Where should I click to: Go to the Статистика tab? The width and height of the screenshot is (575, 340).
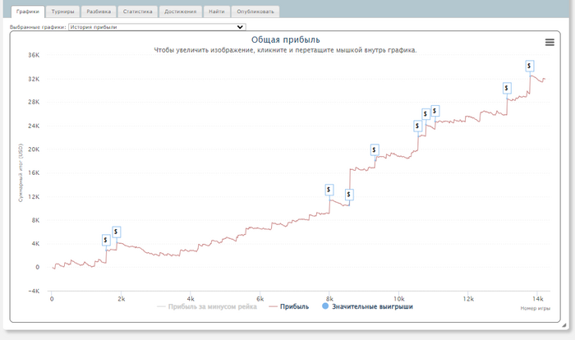pos(137,11)
